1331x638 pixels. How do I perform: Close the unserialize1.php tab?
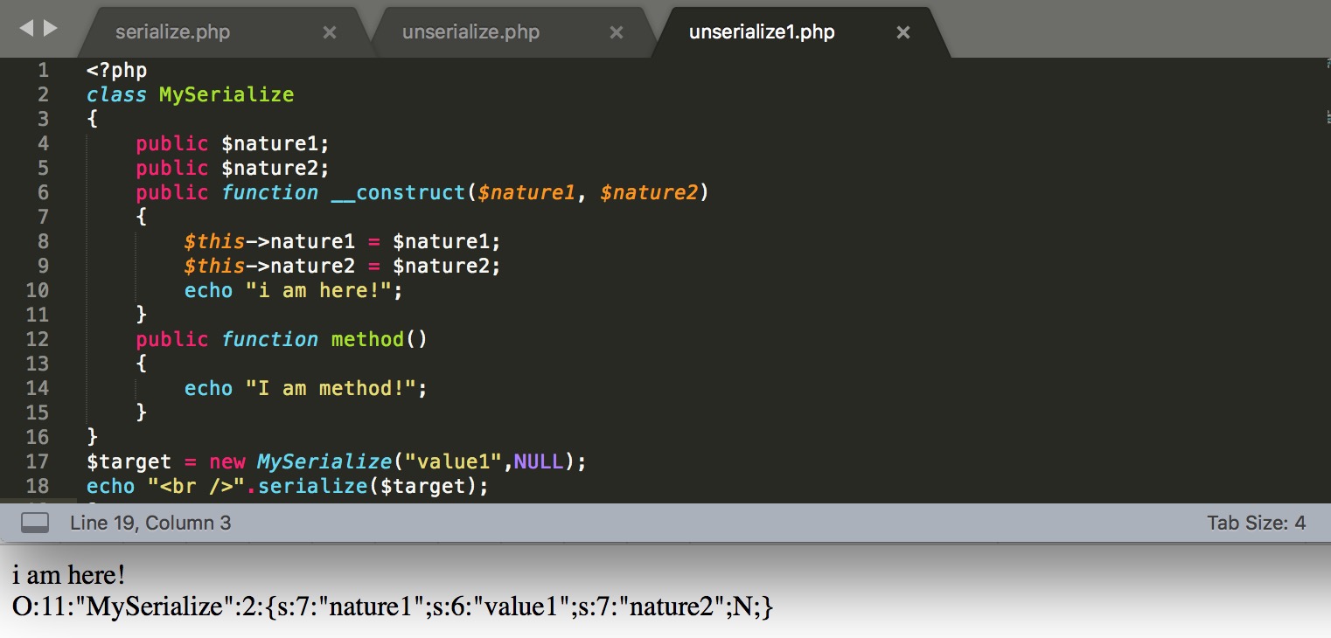(x=903, y=32)
